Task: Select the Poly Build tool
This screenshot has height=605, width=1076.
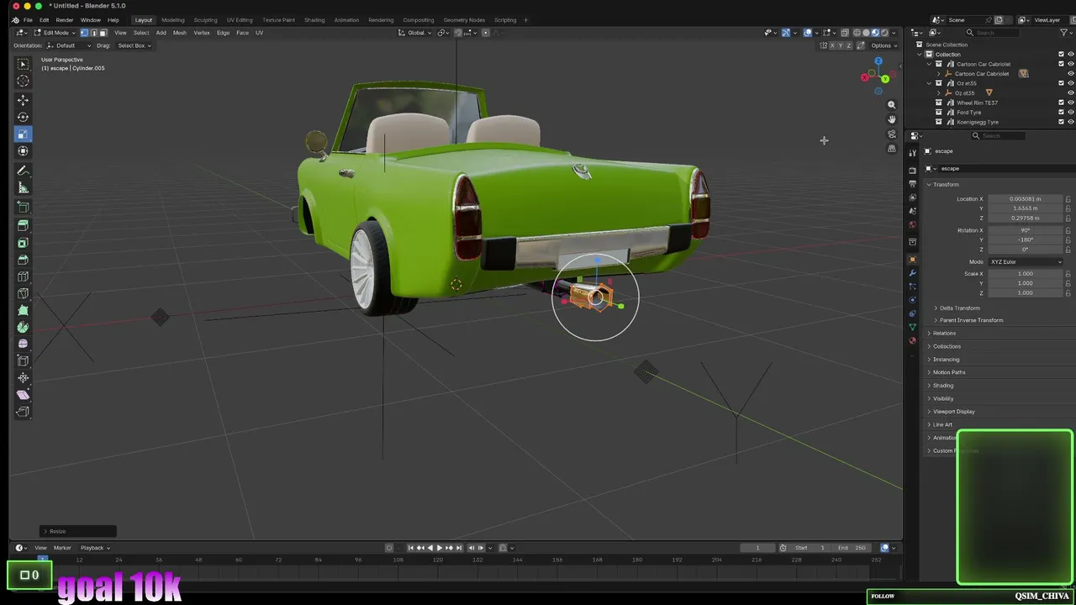Action: click(23, 310)
